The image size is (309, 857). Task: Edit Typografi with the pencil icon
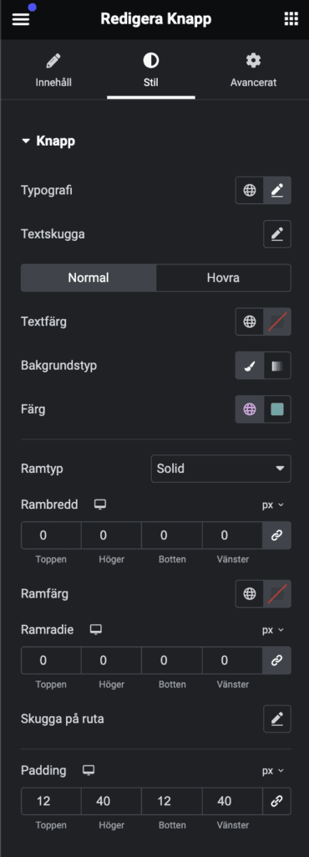coord(277,190)
